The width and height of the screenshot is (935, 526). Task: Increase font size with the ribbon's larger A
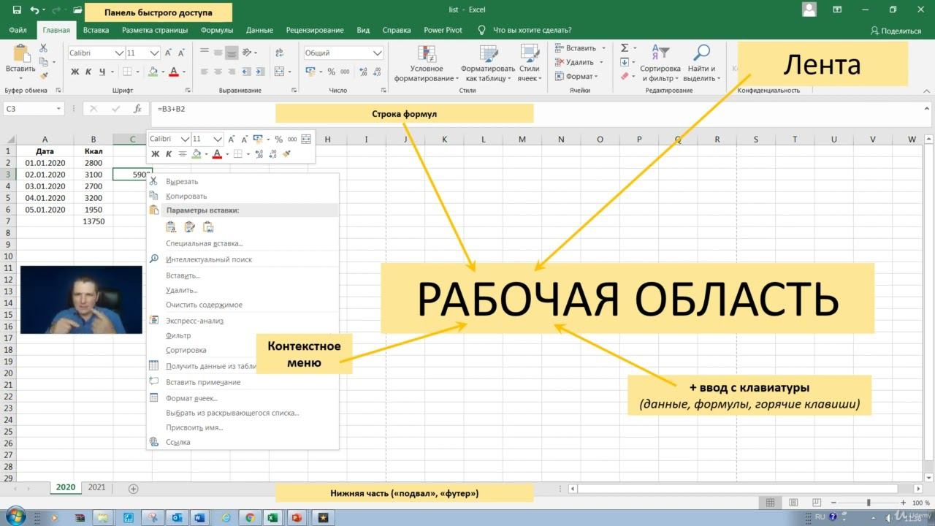(x=169, y=53)
